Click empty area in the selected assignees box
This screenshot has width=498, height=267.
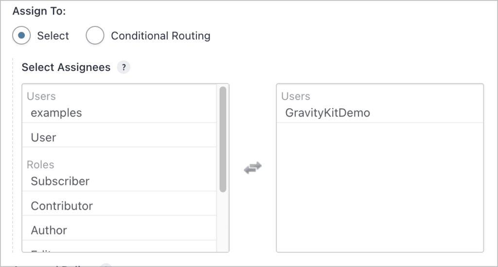pyautogui.click(x=380, y=187)
